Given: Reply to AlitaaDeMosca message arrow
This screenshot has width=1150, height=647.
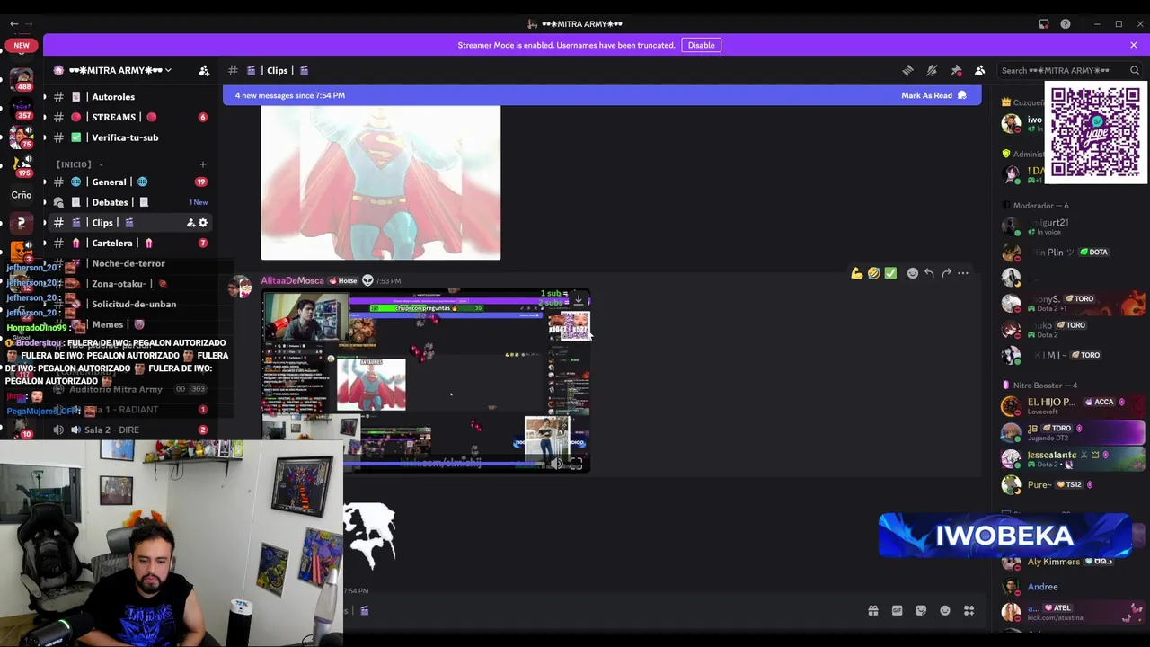Looking at the screenshot, I should coord(929,273).
